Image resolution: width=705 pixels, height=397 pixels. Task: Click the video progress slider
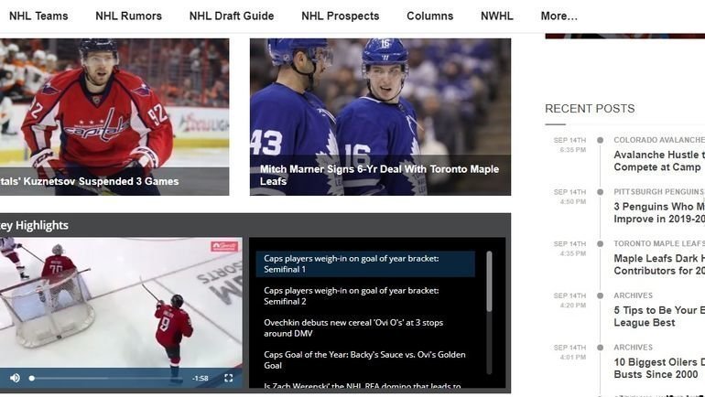click(105, 378)
